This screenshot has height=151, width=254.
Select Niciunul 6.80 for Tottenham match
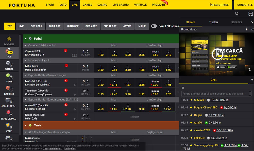point(155,93)
